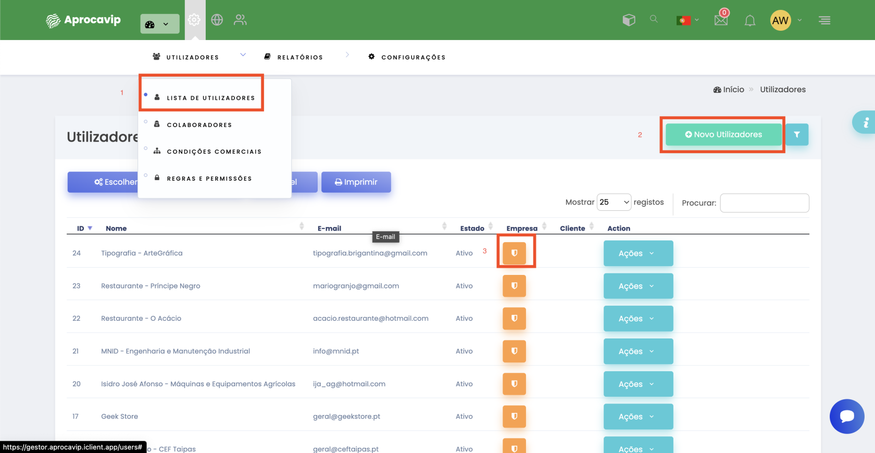875x453 pixels.
Task: Click the 3D box icon in header
Action: 629,20
